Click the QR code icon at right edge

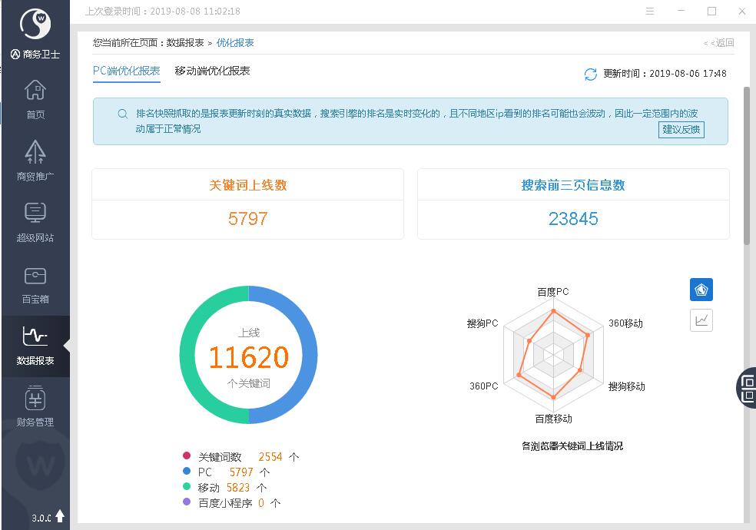coord(748,387)
